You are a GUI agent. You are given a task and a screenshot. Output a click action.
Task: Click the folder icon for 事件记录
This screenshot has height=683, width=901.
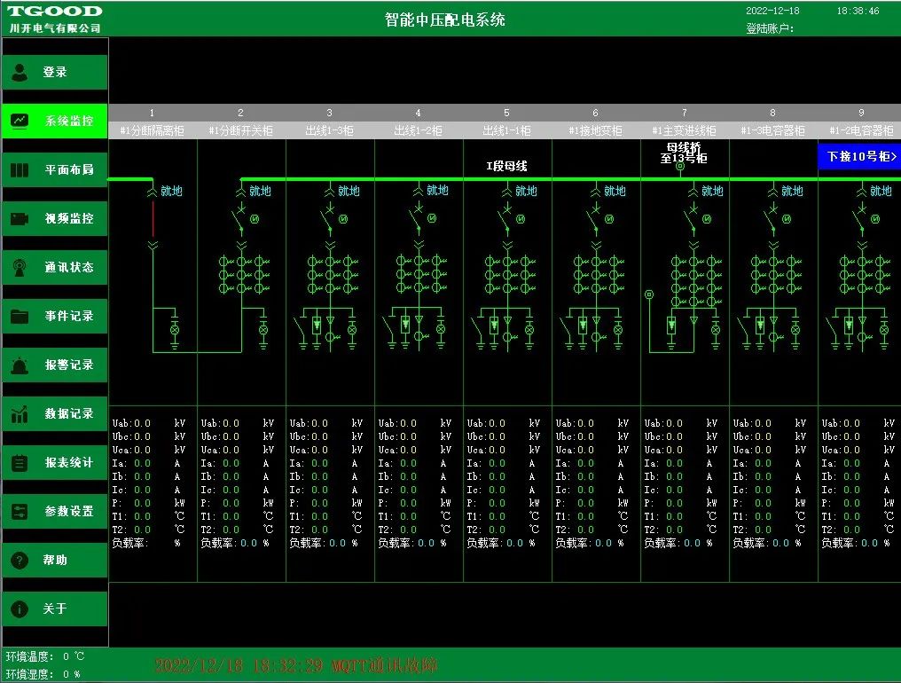click(x=20, y=316)
